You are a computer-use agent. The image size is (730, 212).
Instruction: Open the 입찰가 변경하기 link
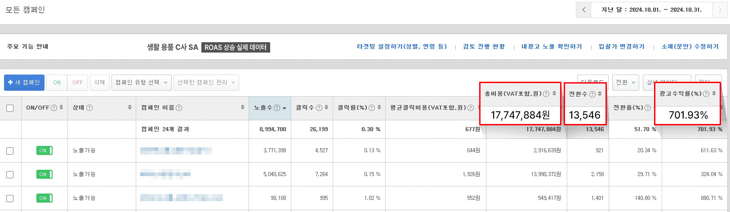(621, 47)
